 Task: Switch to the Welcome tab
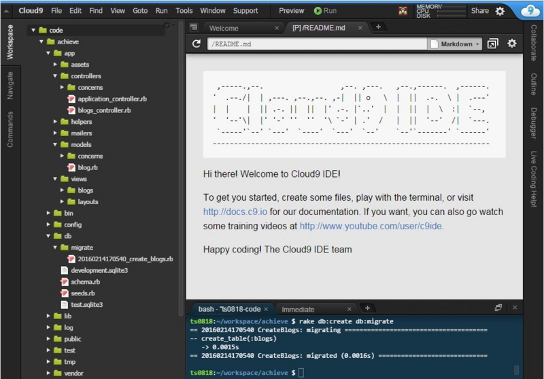pyautogui.click(x=224, y=29)
